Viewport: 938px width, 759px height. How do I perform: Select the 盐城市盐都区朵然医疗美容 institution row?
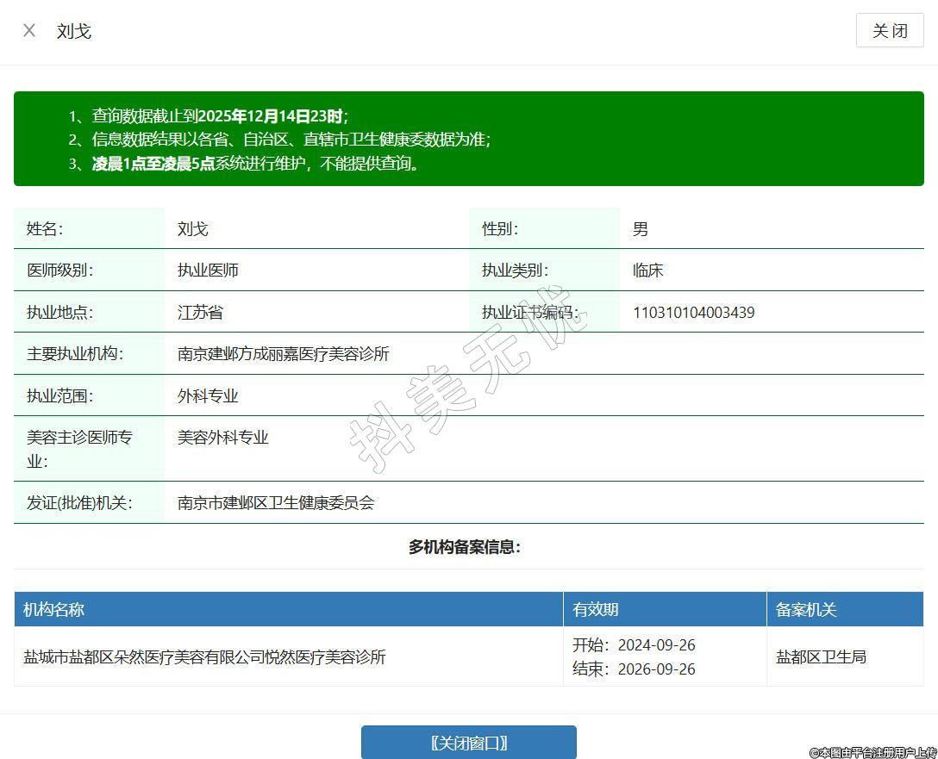click(204, 656)
